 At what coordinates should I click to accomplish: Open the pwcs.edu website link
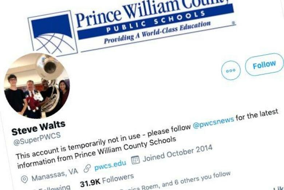[110, 165]
